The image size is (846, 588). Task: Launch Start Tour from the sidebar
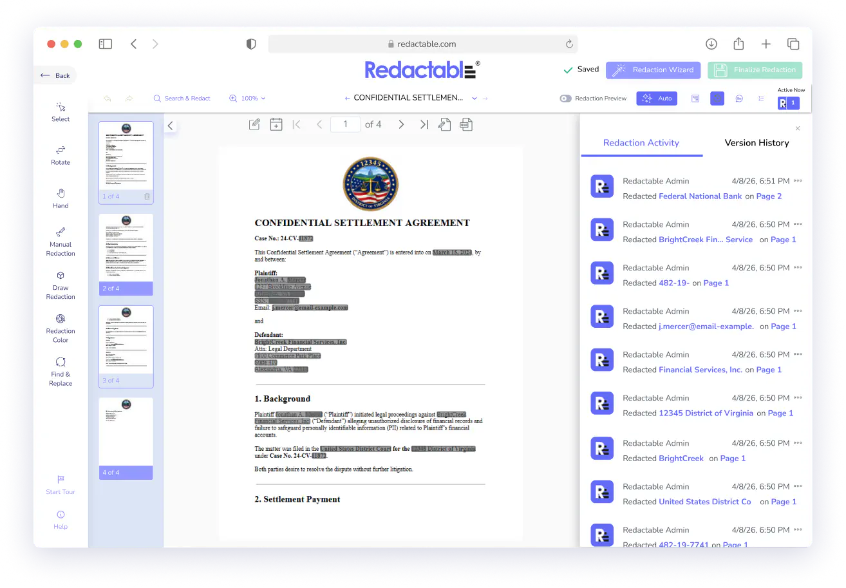[61, 485]
